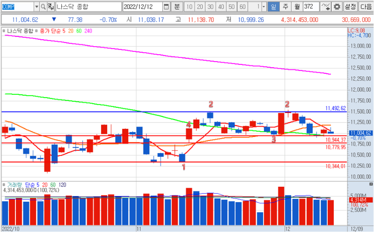Click the 설정 settings button

[350, 7]
